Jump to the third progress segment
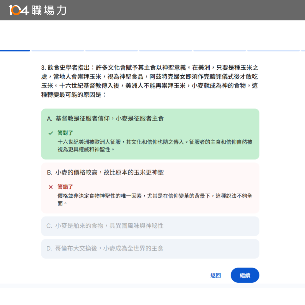The height and width of the screenshot is (305, 305). click(x=111, y=51)
